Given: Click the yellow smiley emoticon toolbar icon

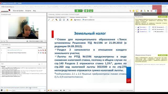Looking at the screenshot, I should [x=134, y=11].
